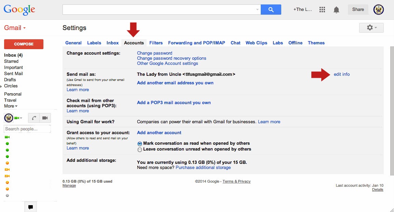Viewport: 394px width, 212px height.
Task: Open account activity Details link
Action: tap(378, 190)
